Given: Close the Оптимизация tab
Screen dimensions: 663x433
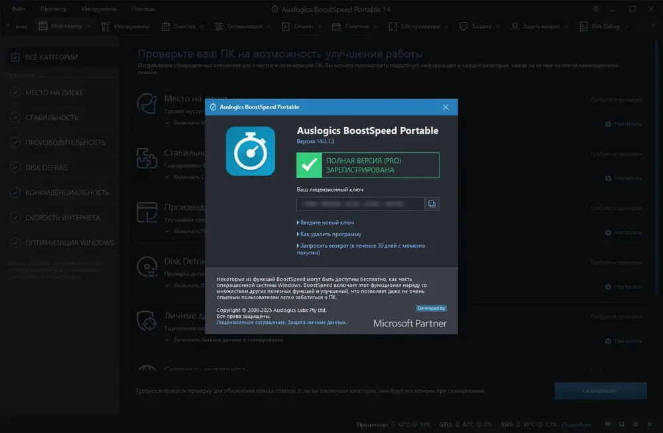Looking at the screenshot, I should 269,26.
